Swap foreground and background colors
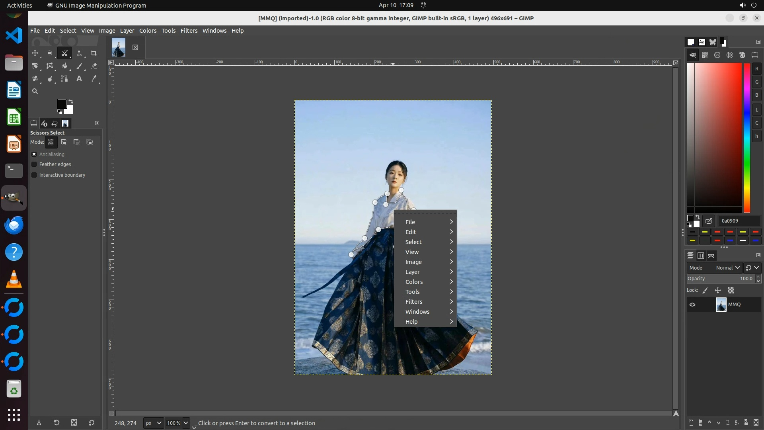Viewport: 764px width, 430px height. pos(71,101)
